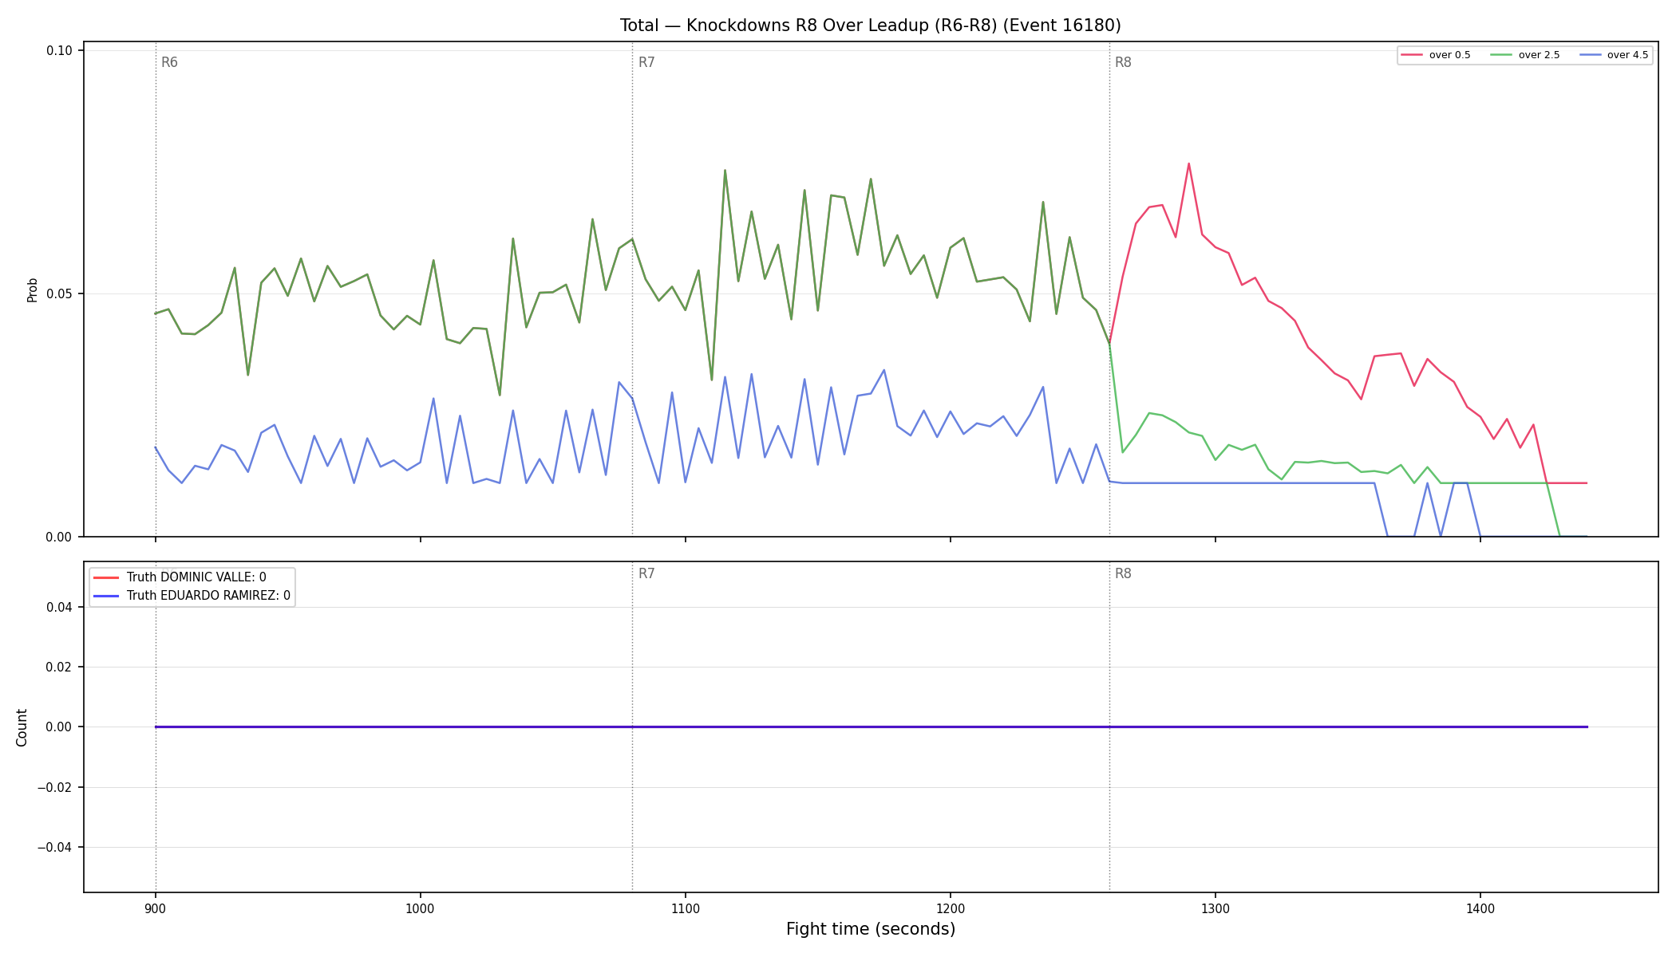The width and height of the screenshot is (1676, 957).
Task: Click the red over 0.5 peak near 1290 seconds
Action: click(1188, 164)
